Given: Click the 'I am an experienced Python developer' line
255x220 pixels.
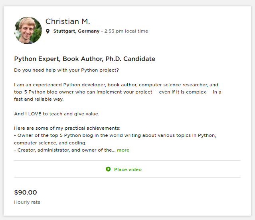Looking at the screenshot, I should pos(116,85).
